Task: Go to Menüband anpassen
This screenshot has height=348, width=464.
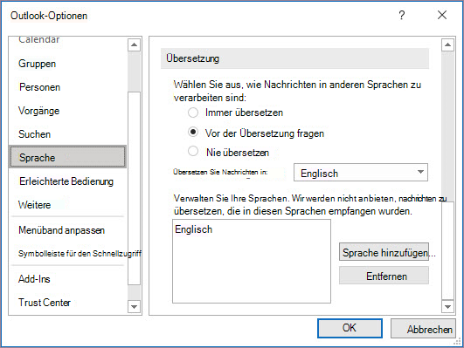Action: (x=61, y=230)
